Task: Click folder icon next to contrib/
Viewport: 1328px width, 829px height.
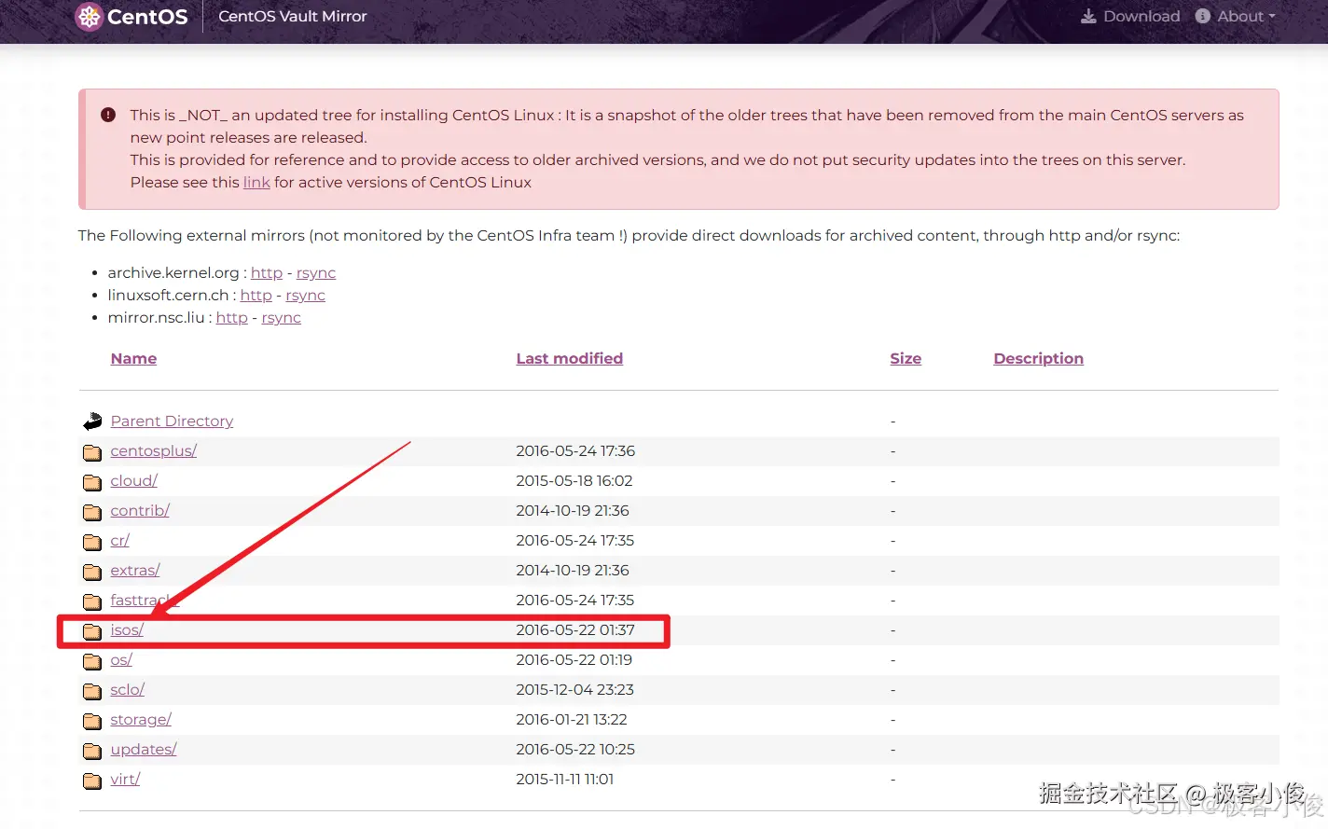Action: [92, 512]
